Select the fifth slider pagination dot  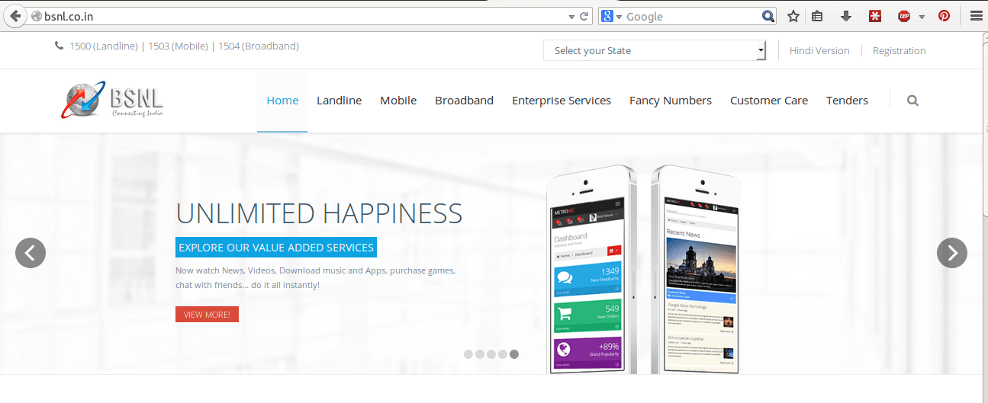click(514, 353)
